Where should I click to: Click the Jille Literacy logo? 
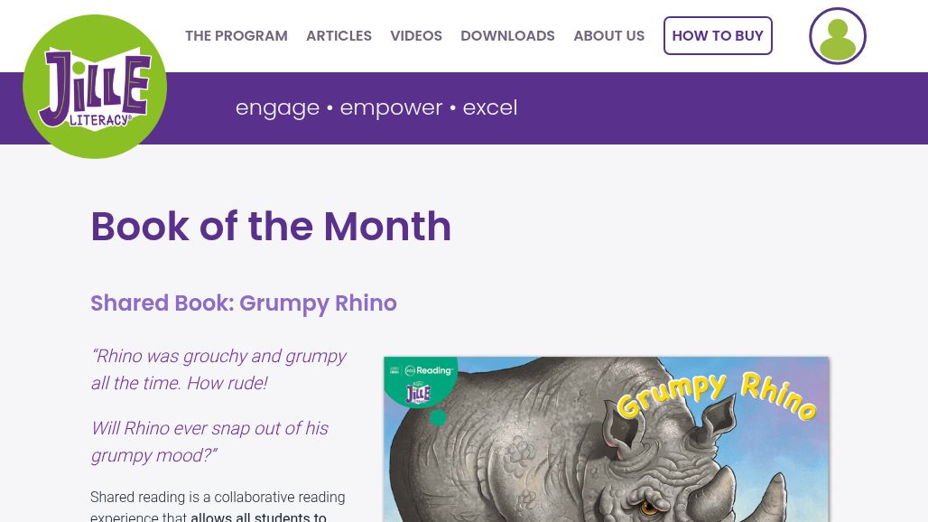pyautogui.click(x=95, y=87)
